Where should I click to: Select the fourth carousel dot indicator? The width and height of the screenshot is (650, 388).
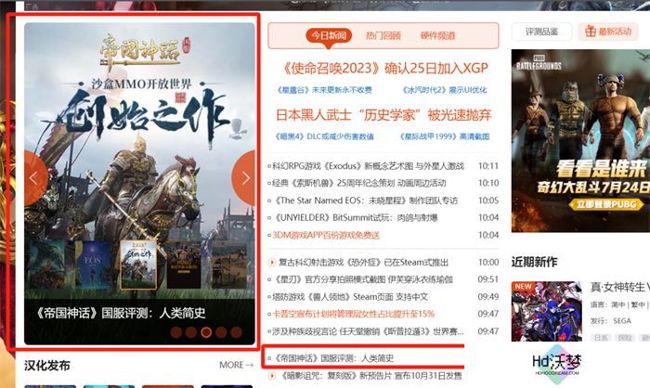tap(221, 332)
